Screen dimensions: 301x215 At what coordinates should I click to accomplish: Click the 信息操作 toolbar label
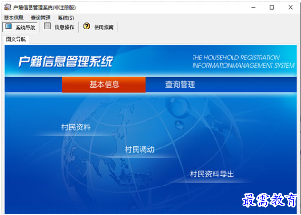coord(64,28)
